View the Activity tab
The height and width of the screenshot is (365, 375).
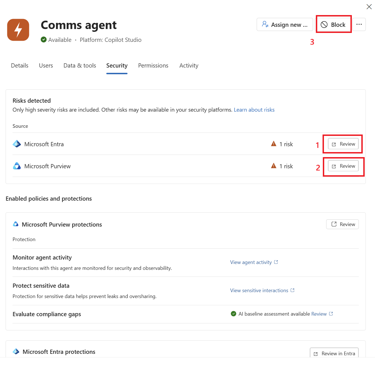pos(189,66)
